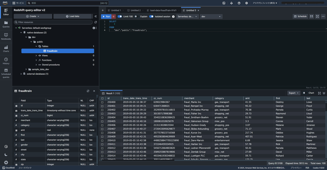This screenshot has height=170, width=327.
Task: Open the Charts sidebar icon
Action: [6, 49]
